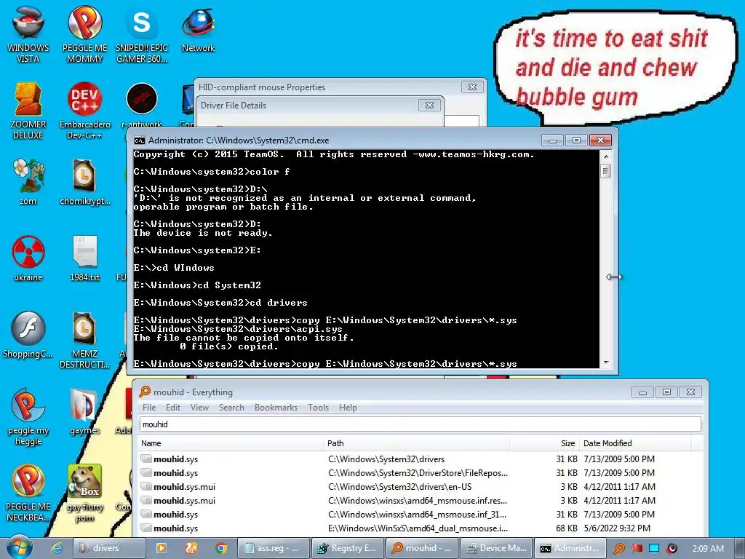Sort results by the Date Modified column header
745x559 pixels.
(635, 443)
